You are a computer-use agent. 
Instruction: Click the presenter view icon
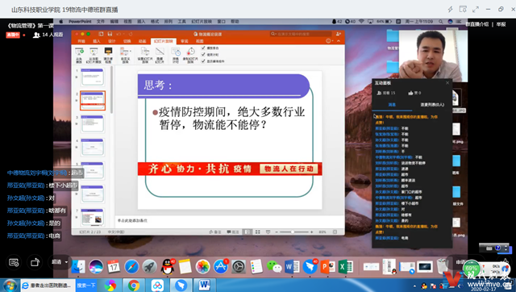coord(108,55)
